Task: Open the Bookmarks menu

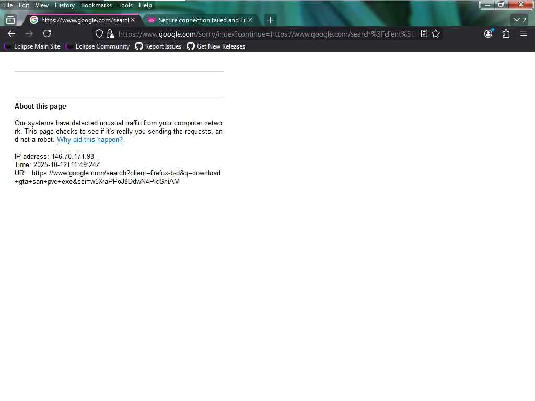Action: (96, 5)
